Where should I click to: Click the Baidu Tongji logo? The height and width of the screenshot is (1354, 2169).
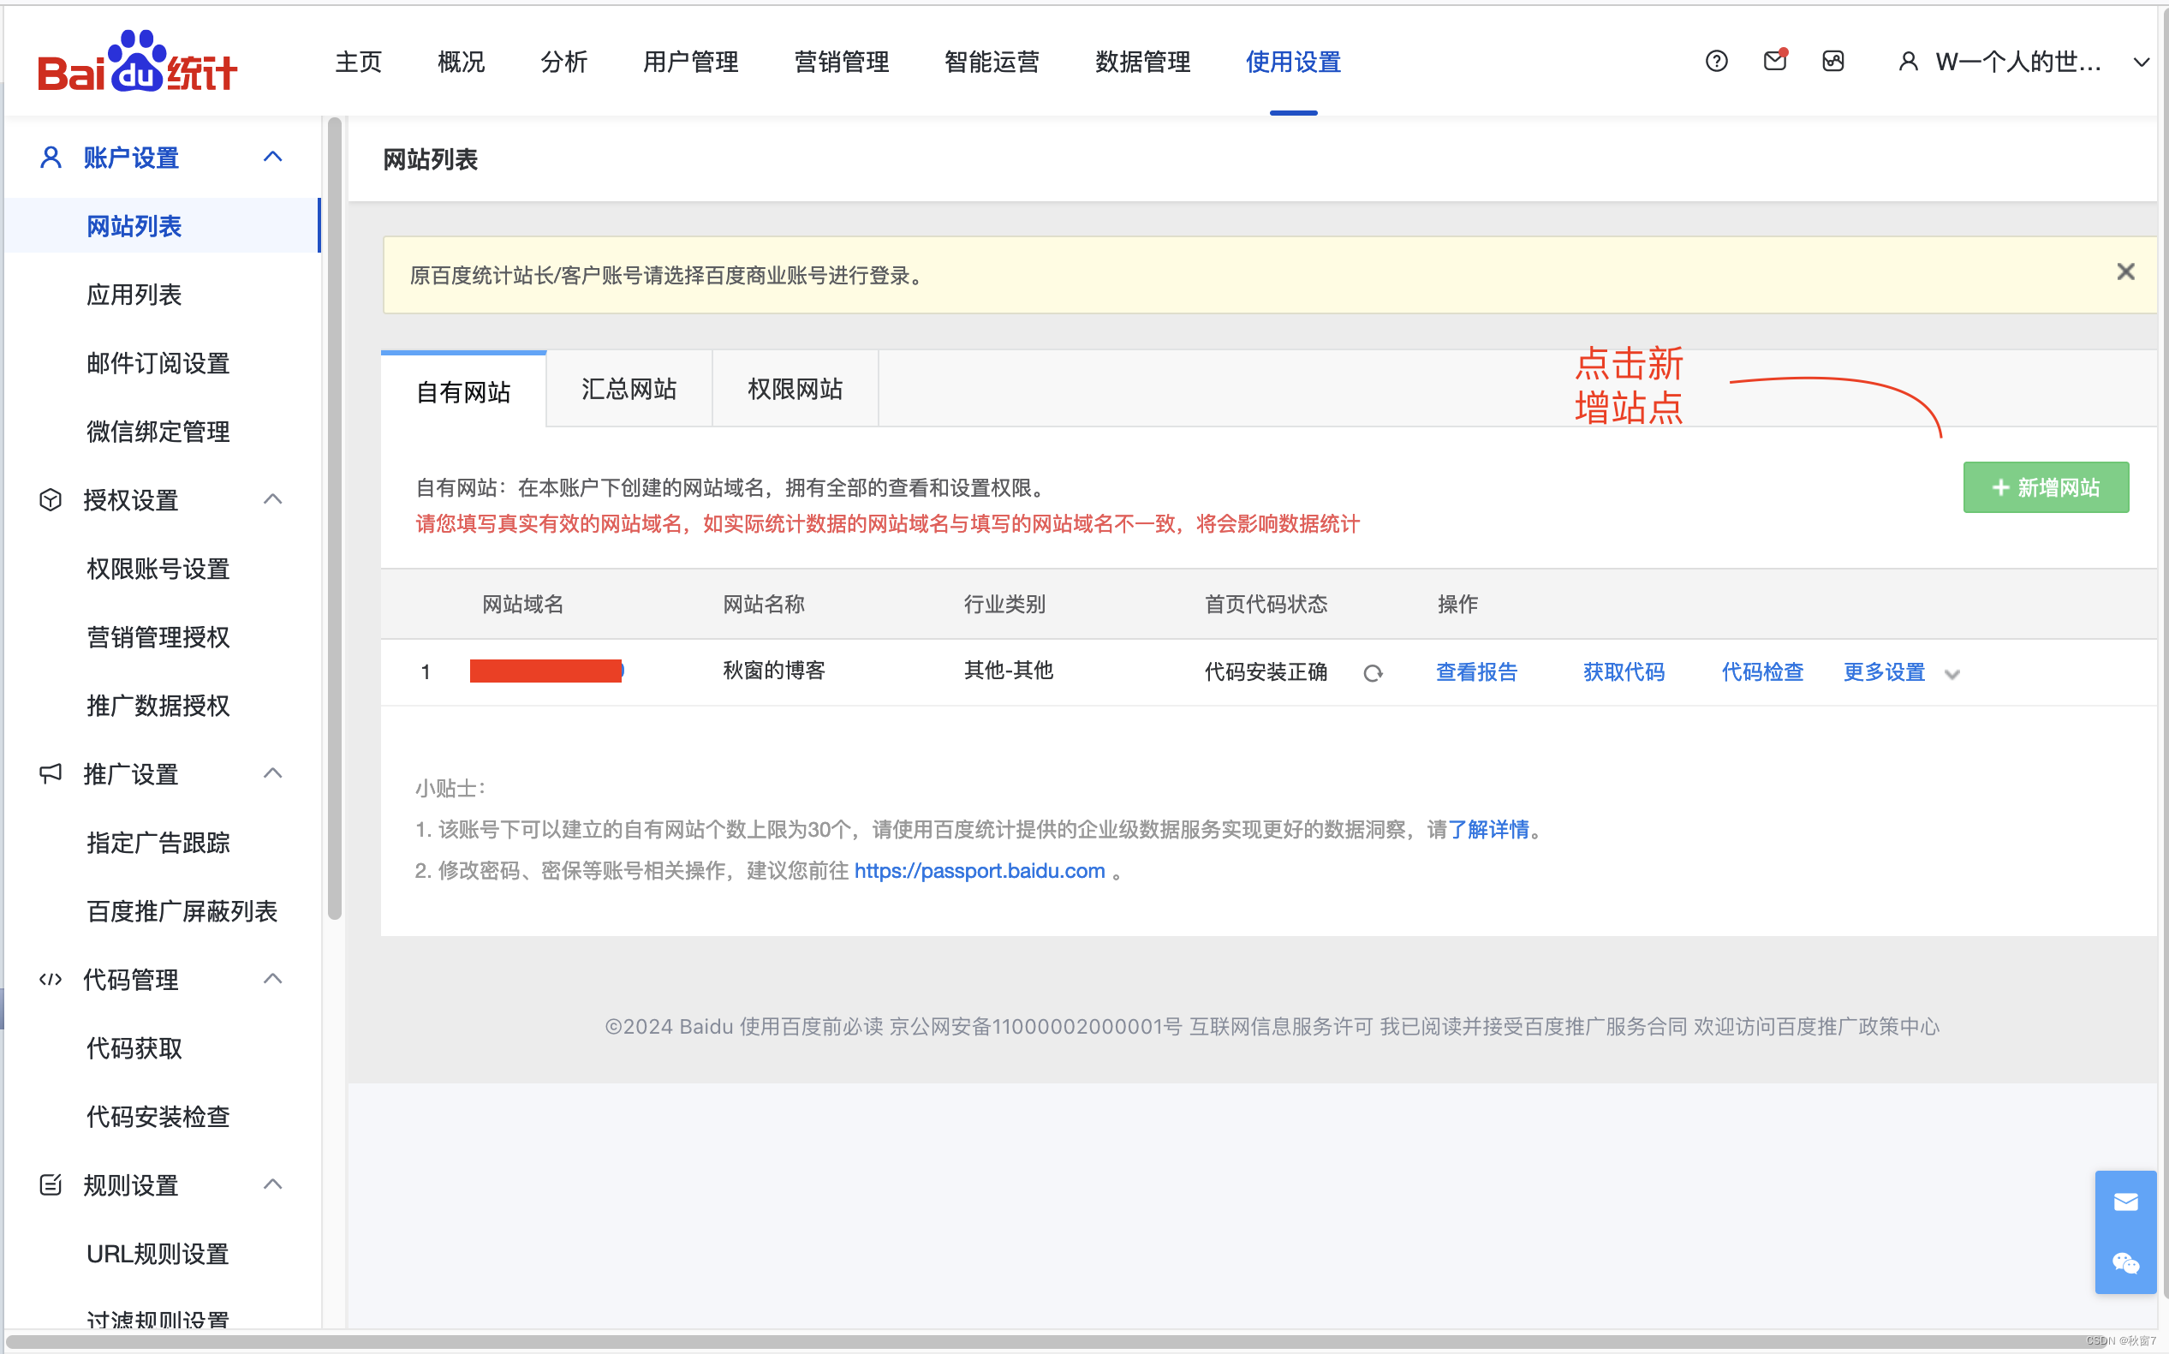tap(137, 62)
